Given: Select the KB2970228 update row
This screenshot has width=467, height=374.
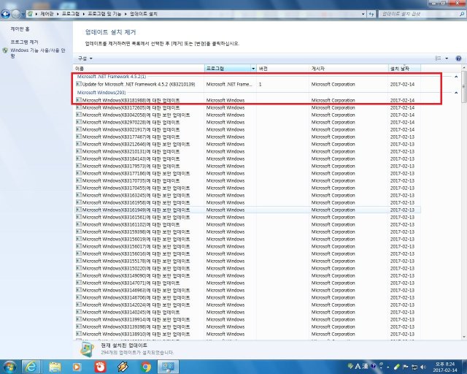Looking at the screenshot, I should coord(247,122).
